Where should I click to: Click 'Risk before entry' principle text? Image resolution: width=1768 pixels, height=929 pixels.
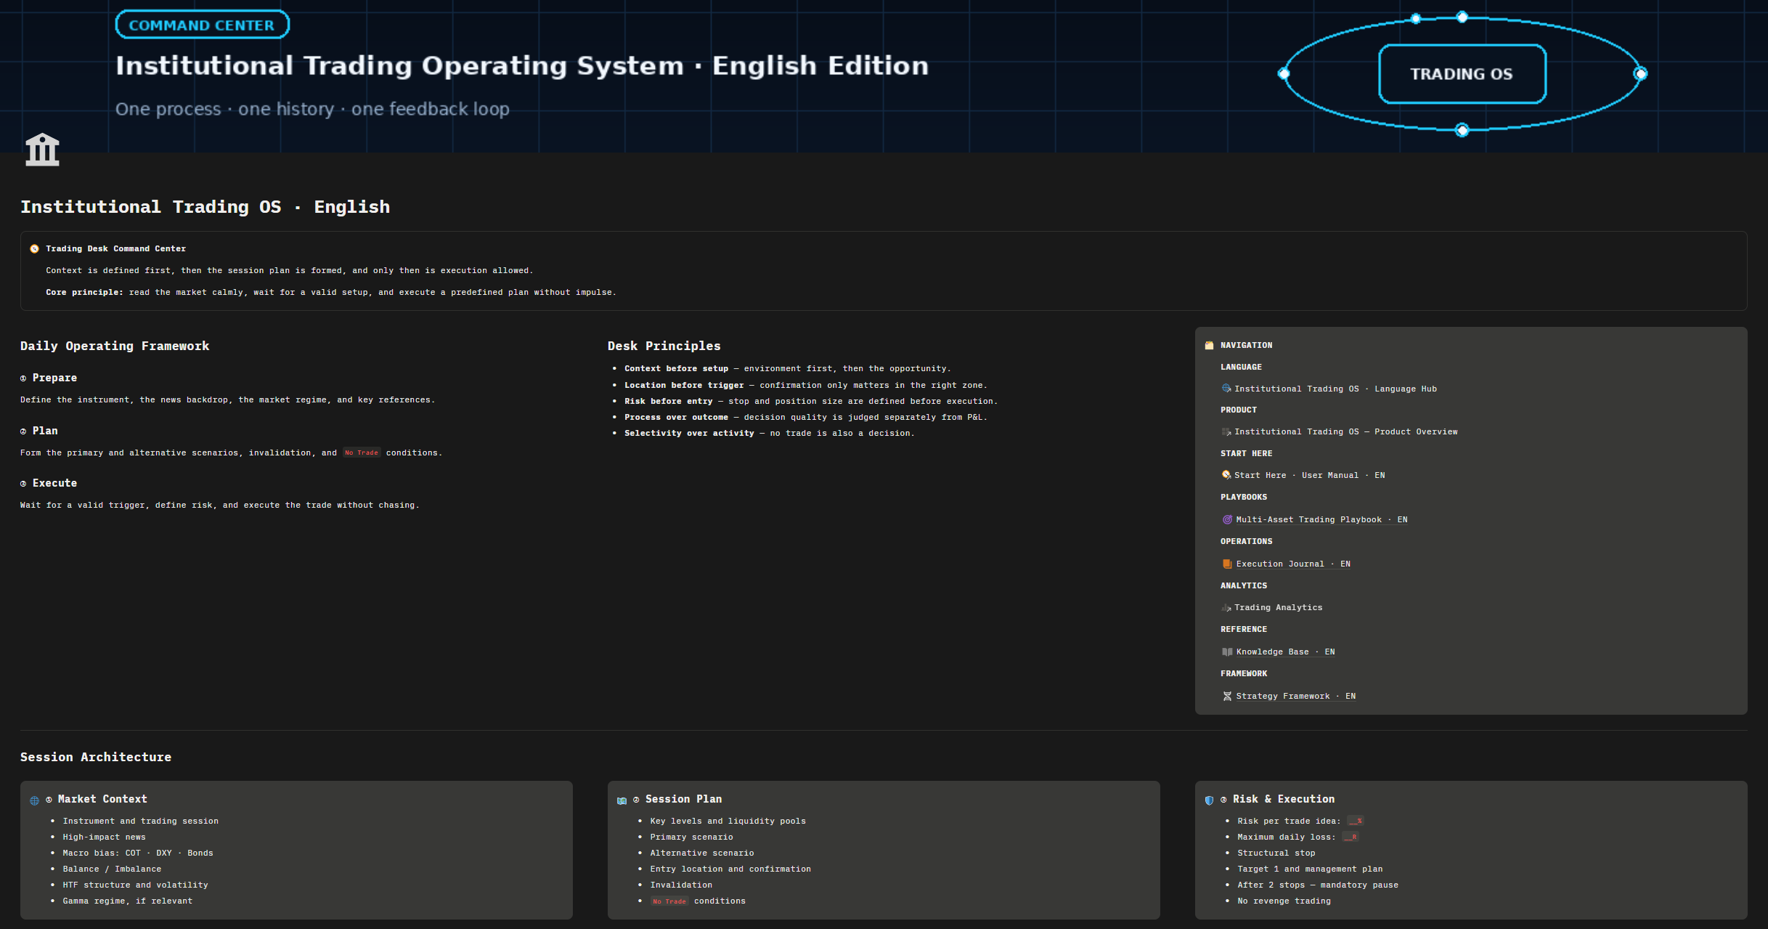point(668,401)
